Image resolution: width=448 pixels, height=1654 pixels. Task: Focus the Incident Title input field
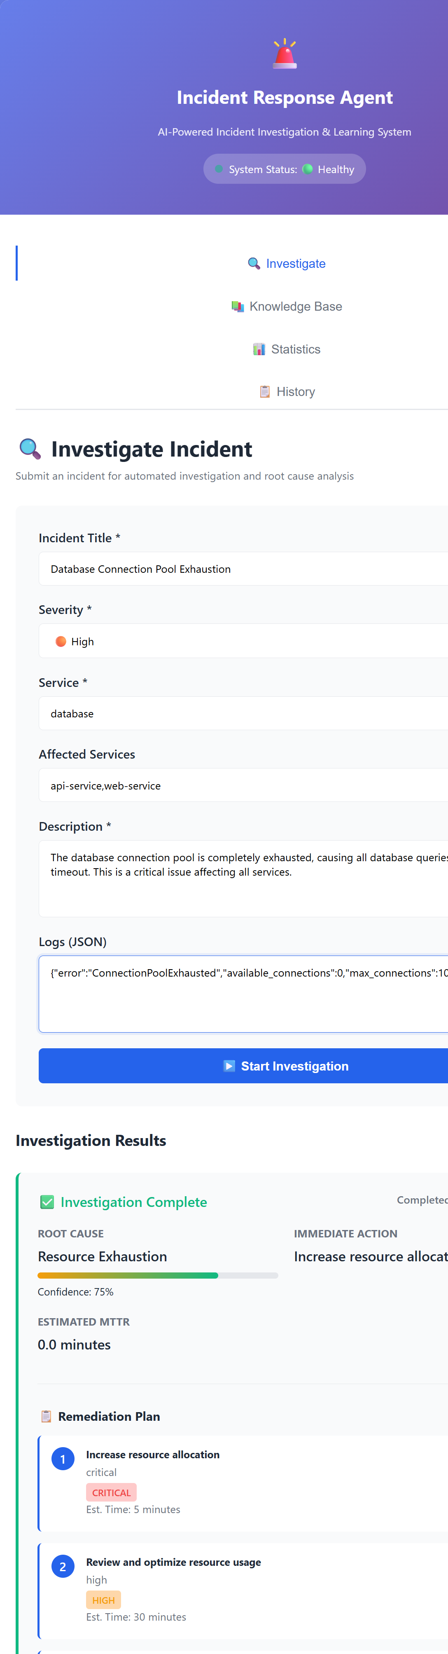[x=243, y=569]
